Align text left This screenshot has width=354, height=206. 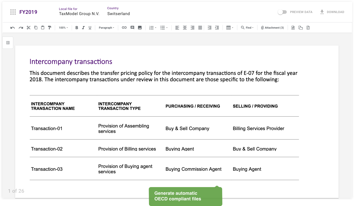tap(177, 28)
